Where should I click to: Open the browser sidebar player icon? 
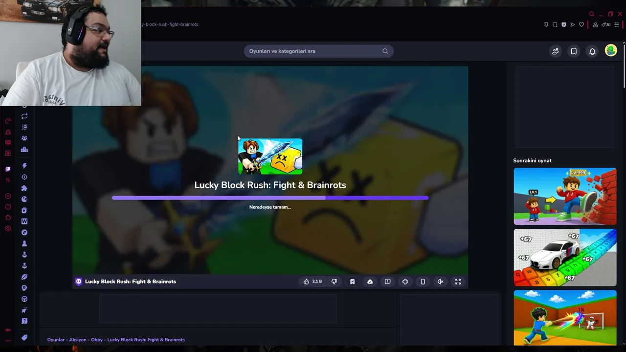[8, 196]
